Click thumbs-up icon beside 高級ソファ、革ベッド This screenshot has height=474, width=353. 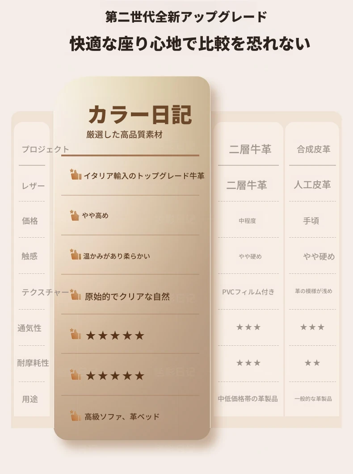pyautogui.click(x=75, y=415)
